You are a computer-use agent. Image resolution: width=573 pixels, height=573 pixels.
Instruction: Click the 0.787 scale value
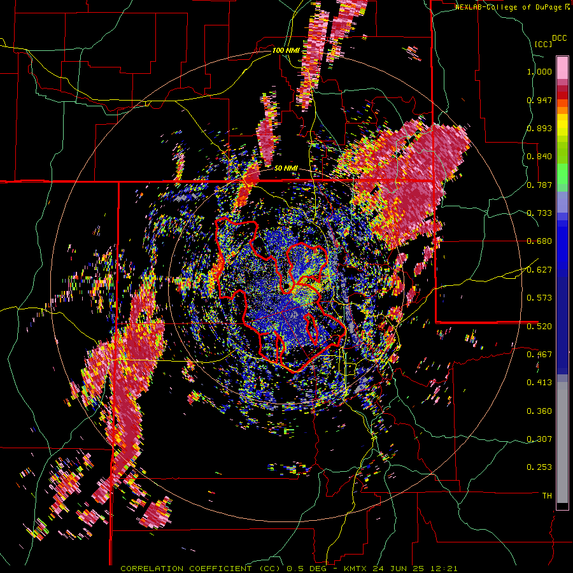pyautogui.click(x=539, y=185)
